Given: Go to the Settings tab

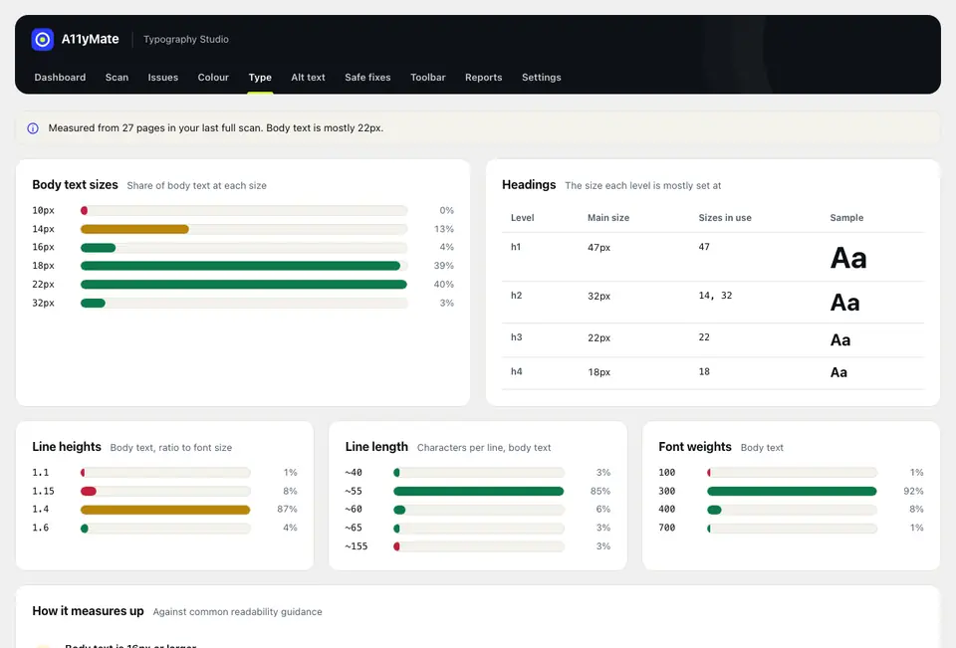Looking at the screenshot, I should click(x=541, y=78).
